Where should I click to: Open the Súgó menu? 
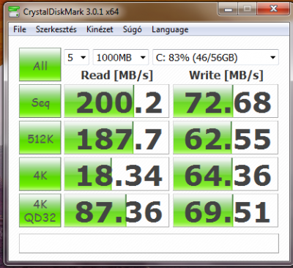(x=132, y=29)
